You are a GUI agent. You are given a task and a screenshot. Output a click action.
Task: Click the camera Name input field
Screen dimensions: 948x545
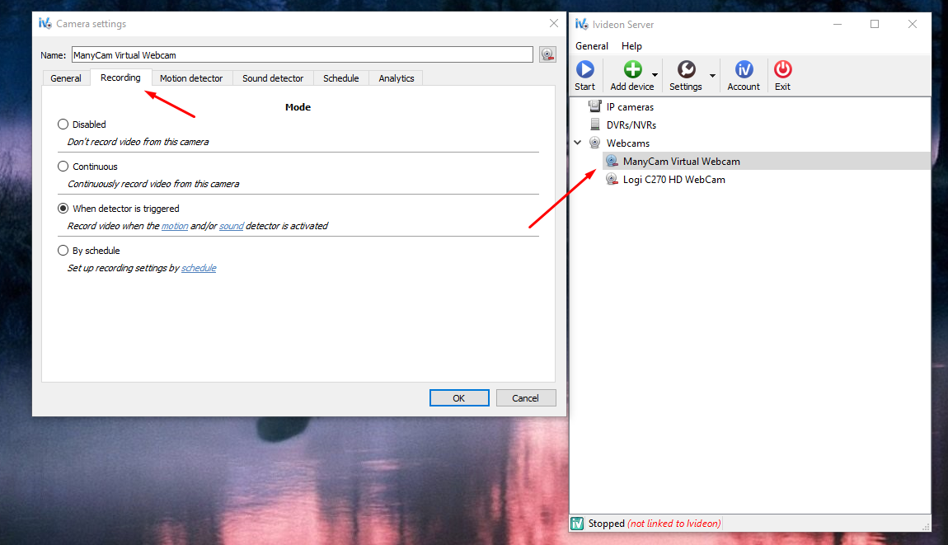(302, 54)
